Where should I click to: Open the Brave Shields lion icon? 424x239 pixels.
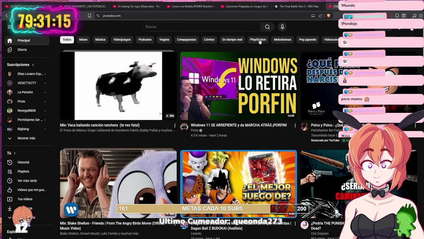[329, 16]
